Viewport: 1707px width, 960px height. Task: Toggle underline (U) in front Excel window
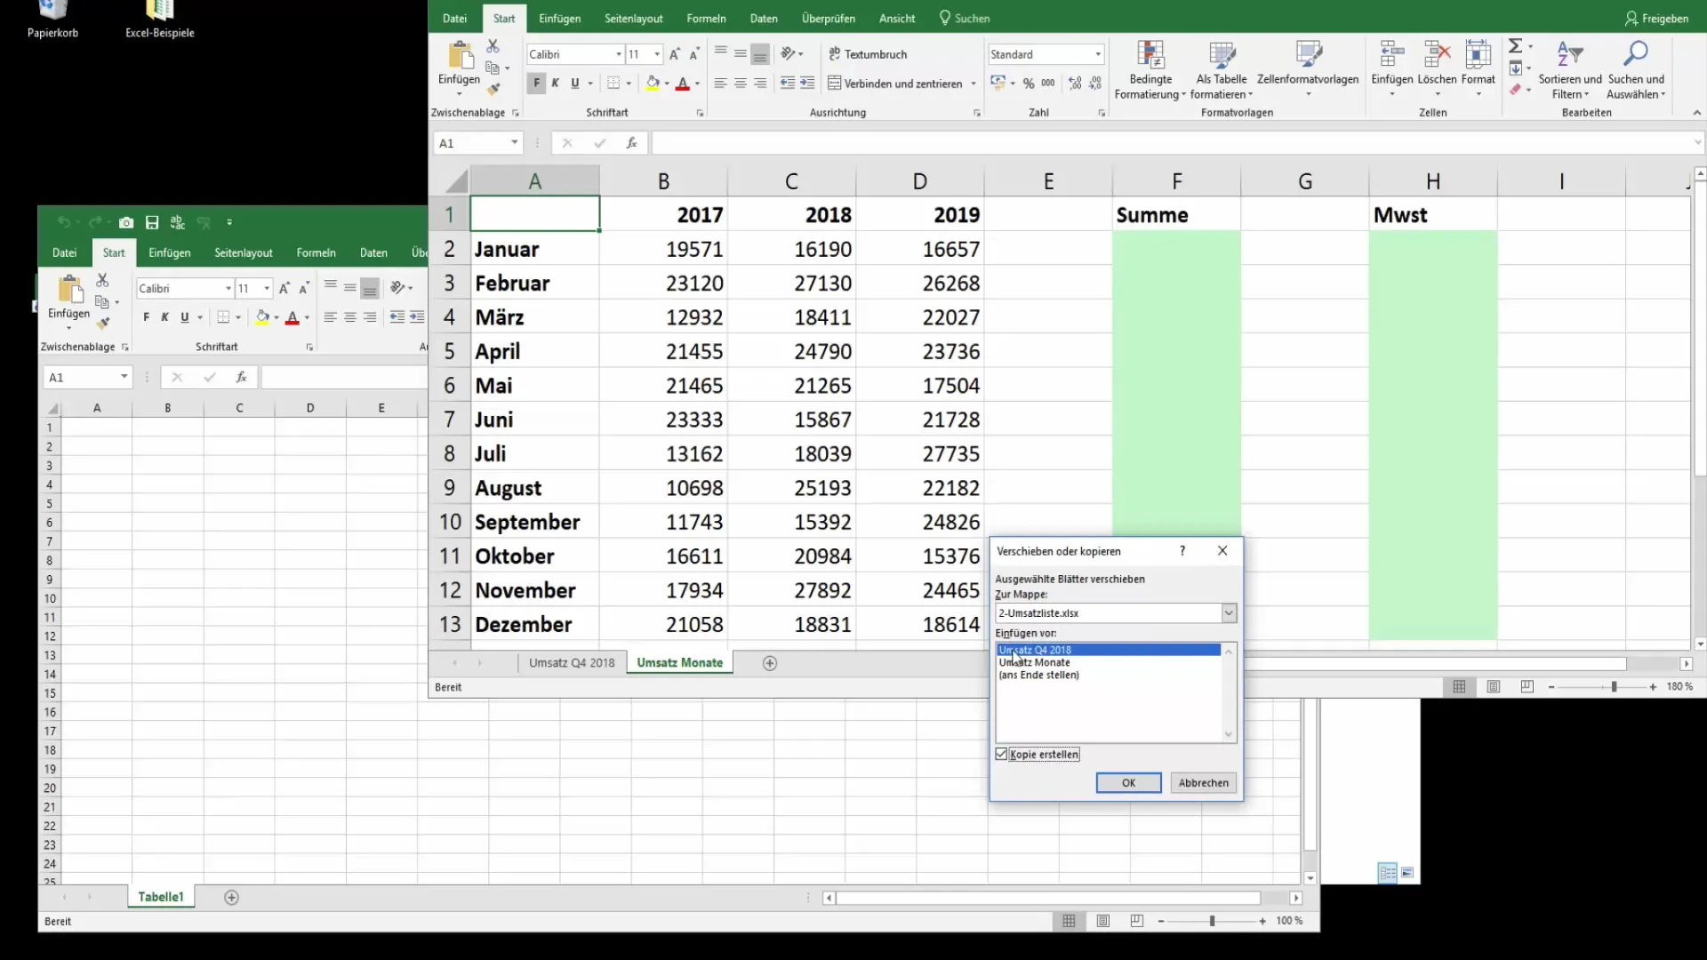tap(575, 83)
